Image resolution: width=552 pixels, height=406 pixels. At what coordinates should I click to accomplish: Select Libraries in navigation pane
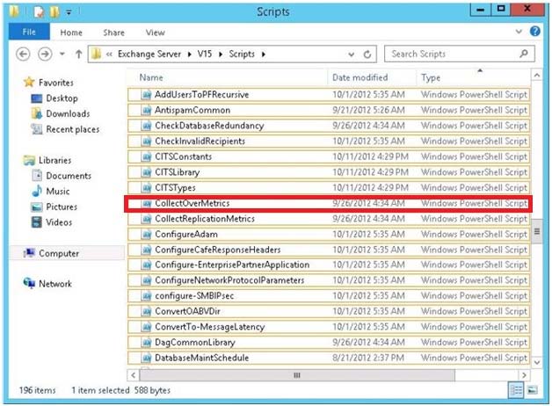54,160
